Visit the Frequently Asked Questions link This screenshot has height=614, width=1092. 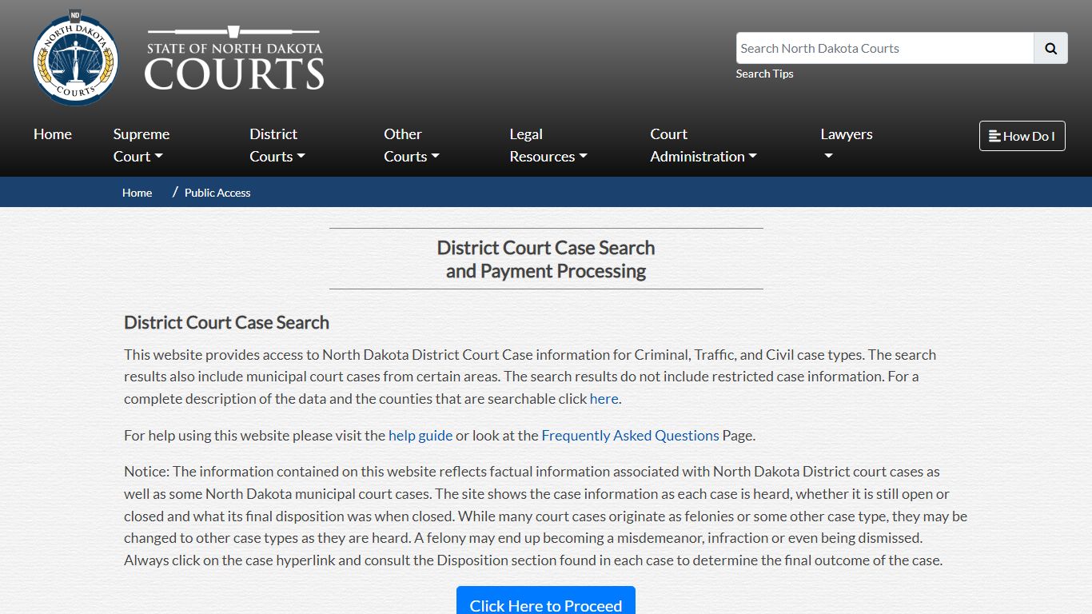[x=630, y=435]
